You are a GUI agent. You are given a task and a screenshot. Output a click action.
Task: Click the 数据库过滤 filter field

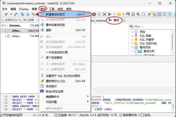[9, 20]
